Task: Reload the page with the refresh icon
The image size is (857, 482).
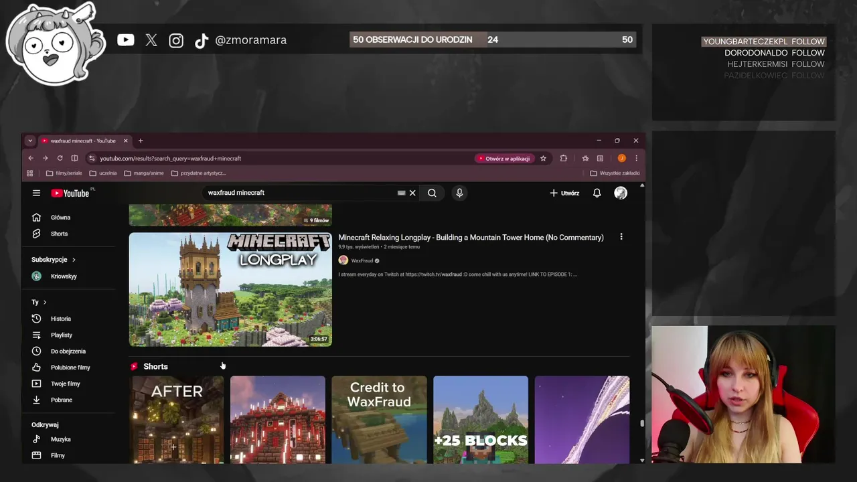Action: pos(60,159)
